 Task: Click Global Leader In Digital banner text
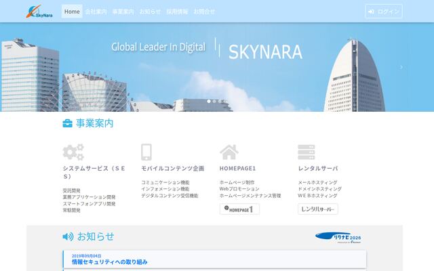[158, 47]
